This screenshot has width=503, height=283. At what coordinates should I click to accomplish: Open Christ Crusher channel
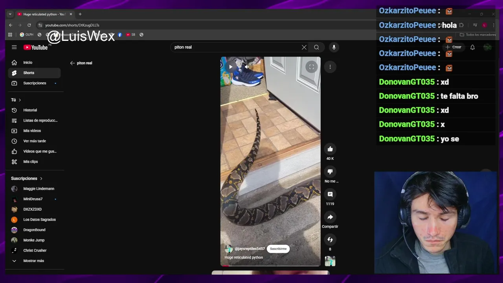[x=34, y=250]
